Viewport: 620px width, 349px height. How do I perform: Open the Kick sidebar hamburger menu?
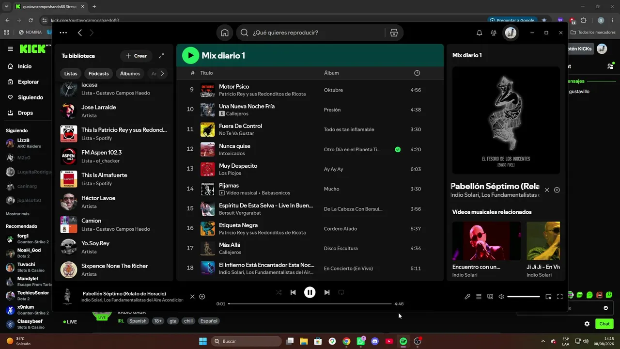point(10,49)
